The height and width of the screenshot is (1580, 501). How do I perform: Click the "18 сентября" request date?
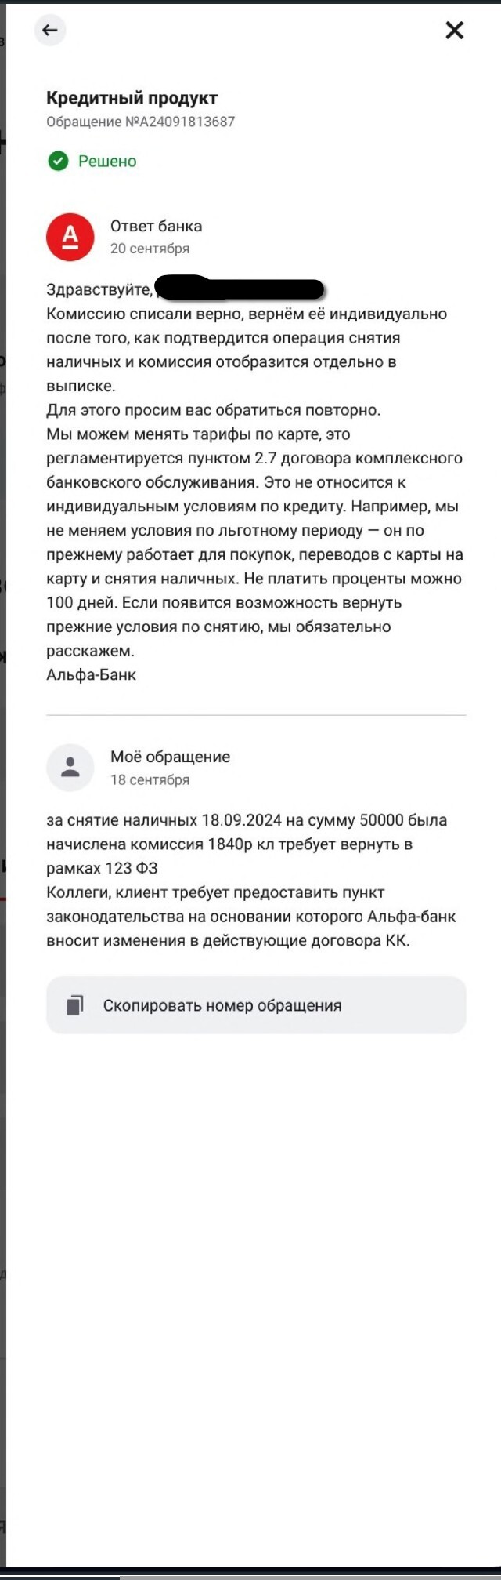coord(150,779)
